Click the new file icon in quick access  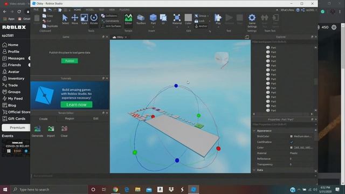click(45, 10)
